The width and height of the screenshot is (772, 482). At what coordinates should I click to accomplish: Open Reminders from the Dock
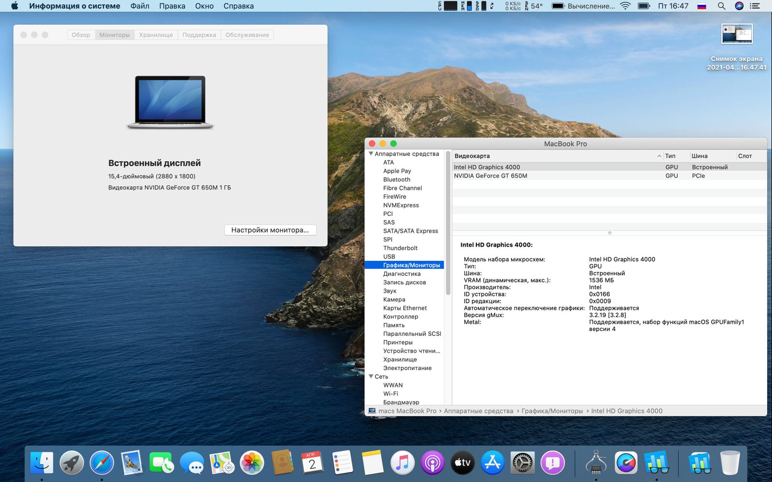[343, 463]
